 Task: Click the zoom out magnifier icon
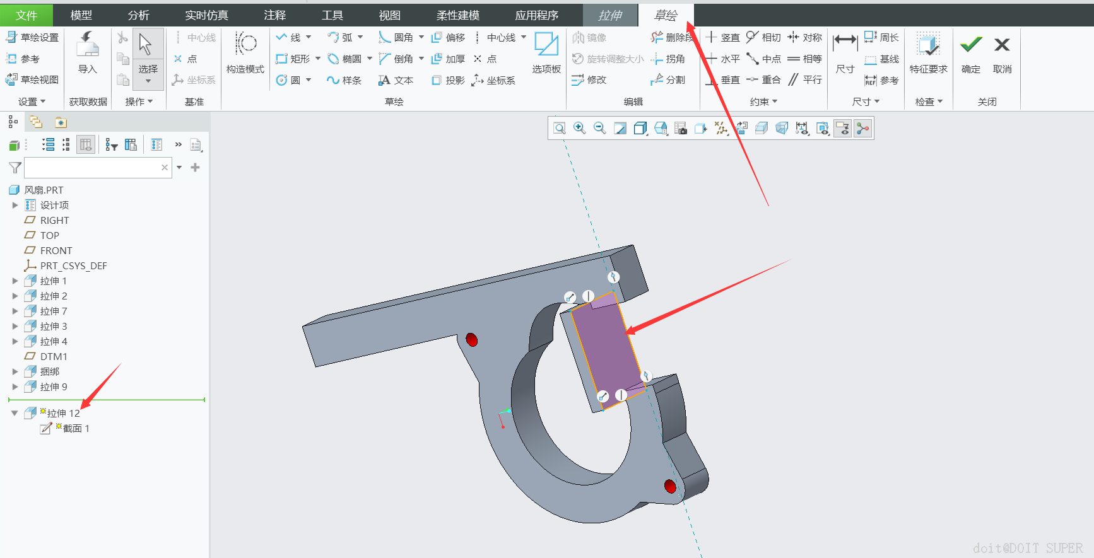(600, 129)
